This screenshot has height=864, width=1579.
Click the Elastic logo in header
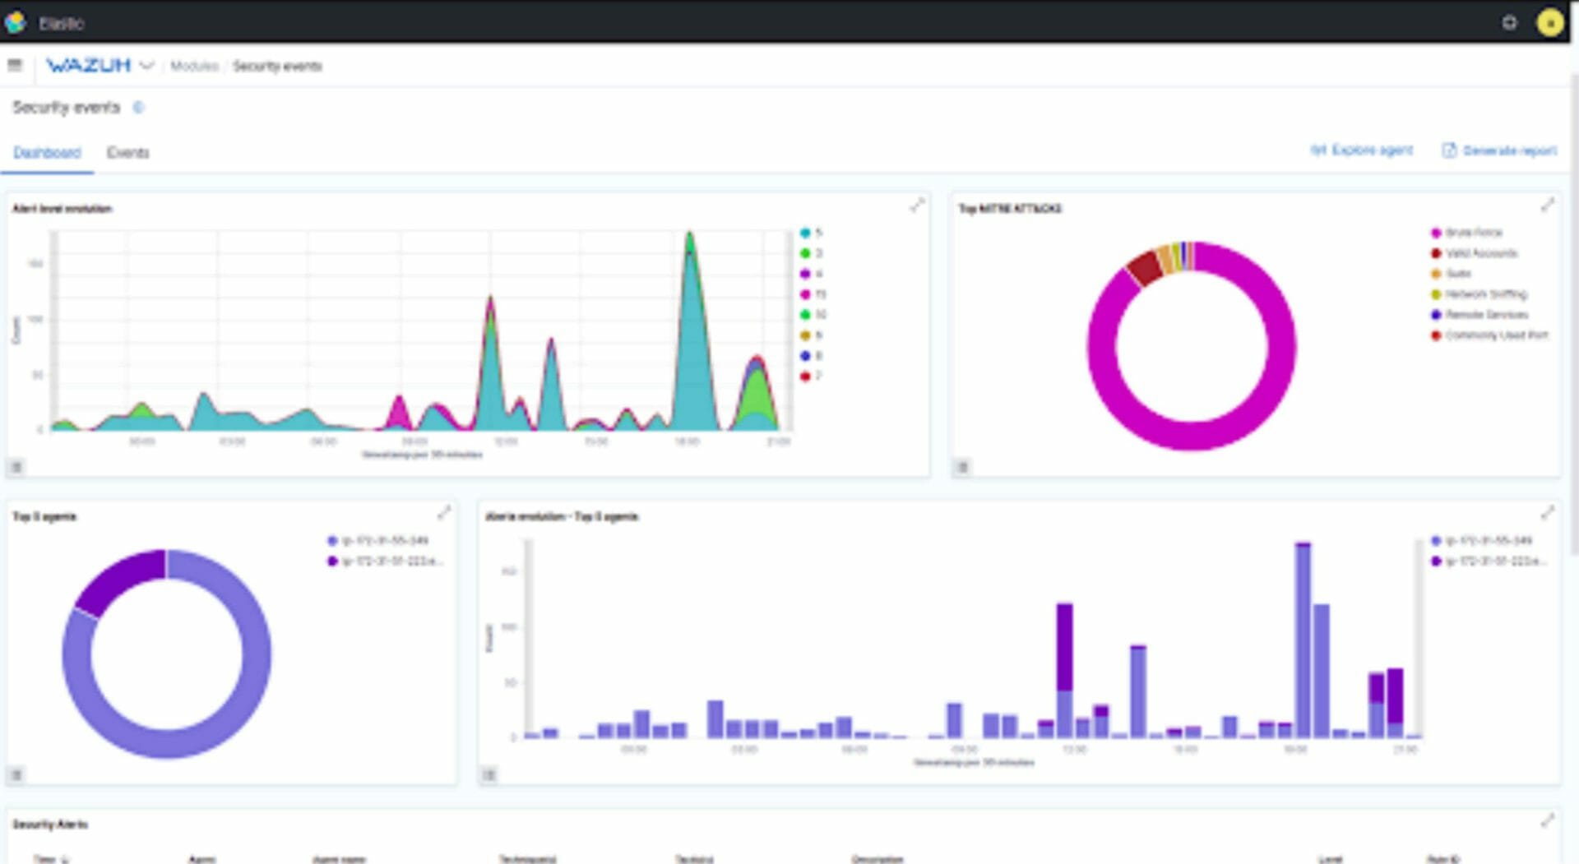pos(16,23)
